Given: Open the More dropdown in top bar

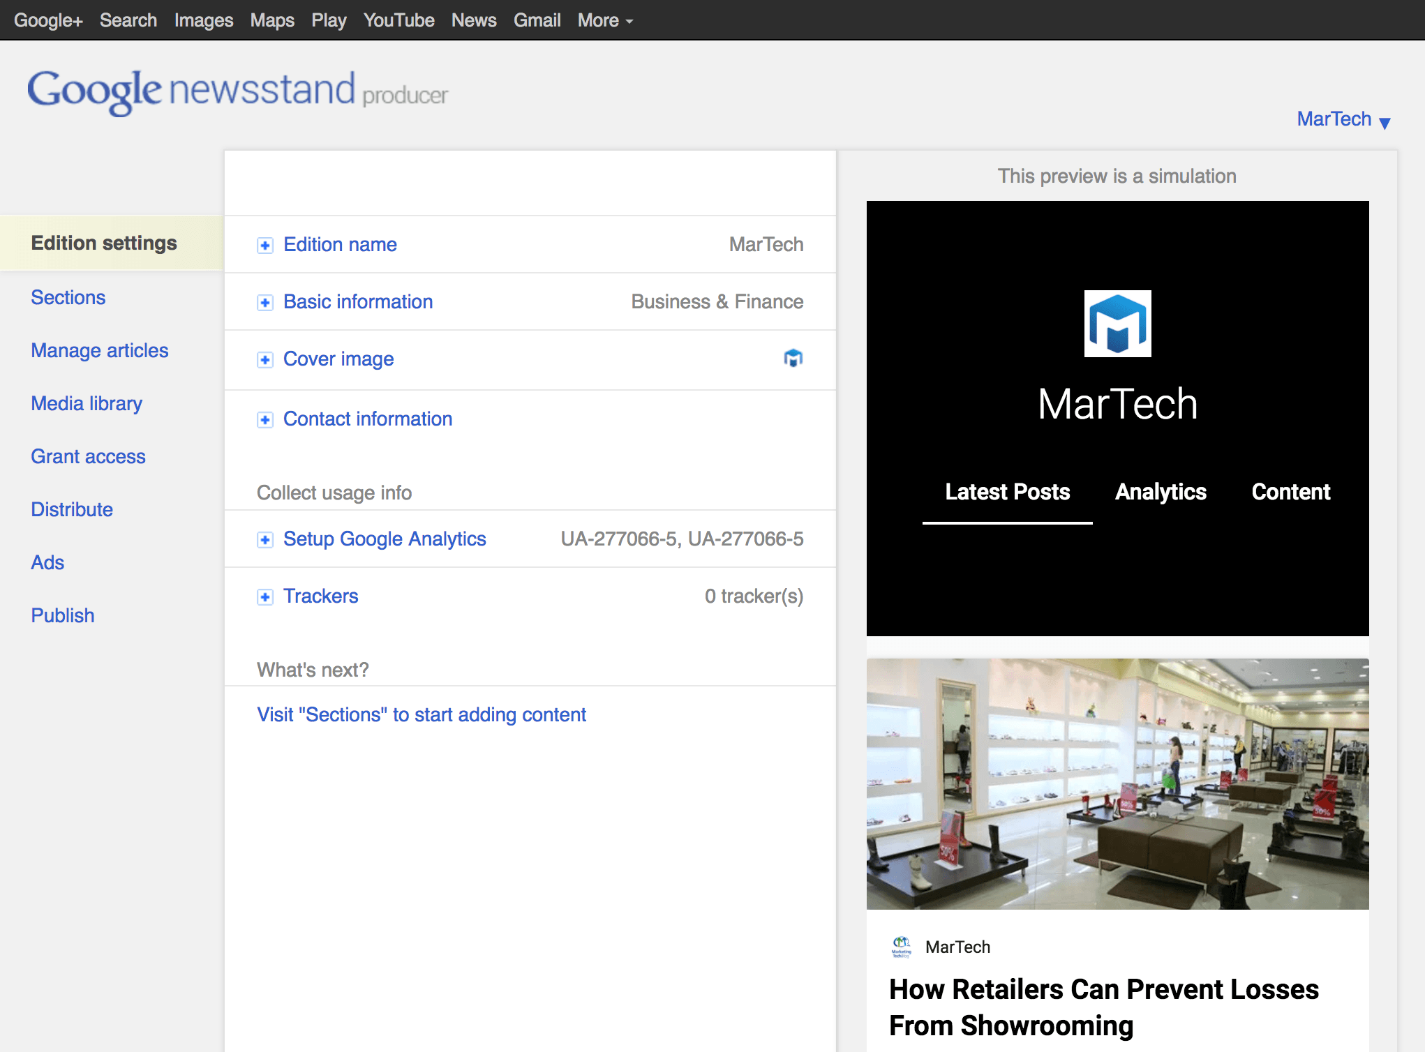Looking at the screenshot, I should point(606,20).
